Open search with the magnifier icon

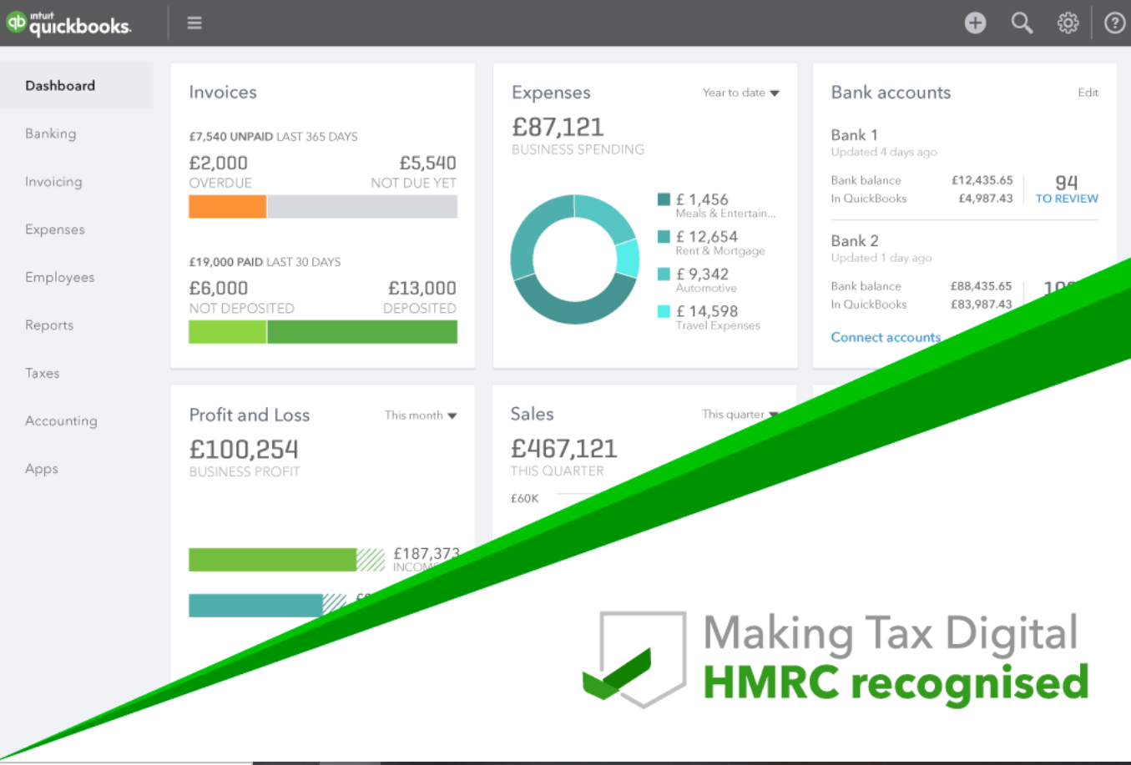(1022, 23)
